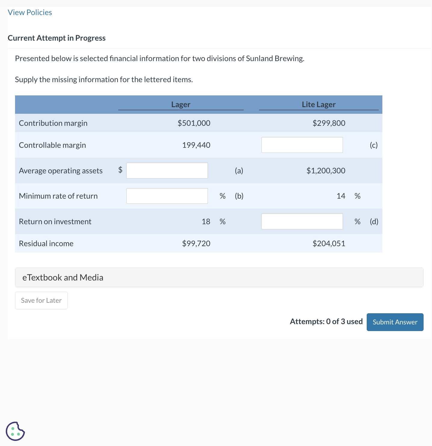Image resolution: width=432 pixels, height=446 pixels.
Task: Click the $299,800 Lite Lager contribution margin
Action: (329, 123)
